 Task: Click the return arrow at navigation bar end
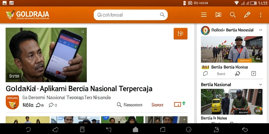(x=245, y=129)
